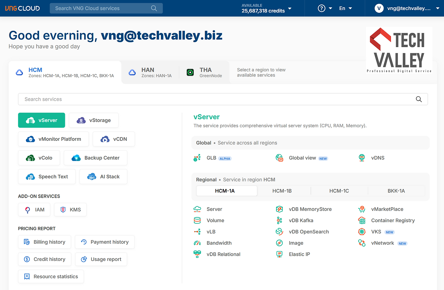Open the help menu dropdown arrow

tap(331, 8)
